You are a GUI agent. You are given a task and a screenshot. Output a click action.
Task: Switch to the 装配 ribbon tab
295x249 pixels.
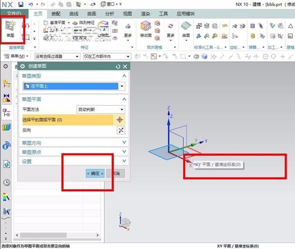(56, 14)
